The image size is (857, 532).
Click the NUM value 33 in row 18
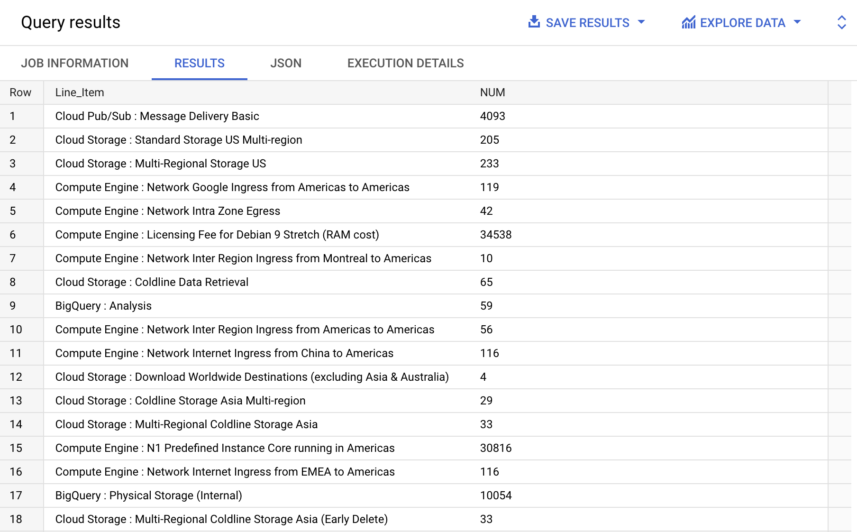click(486, 519)
